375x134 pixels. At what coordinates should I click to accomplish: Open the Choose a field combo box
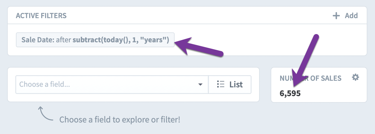pos(112,85)
